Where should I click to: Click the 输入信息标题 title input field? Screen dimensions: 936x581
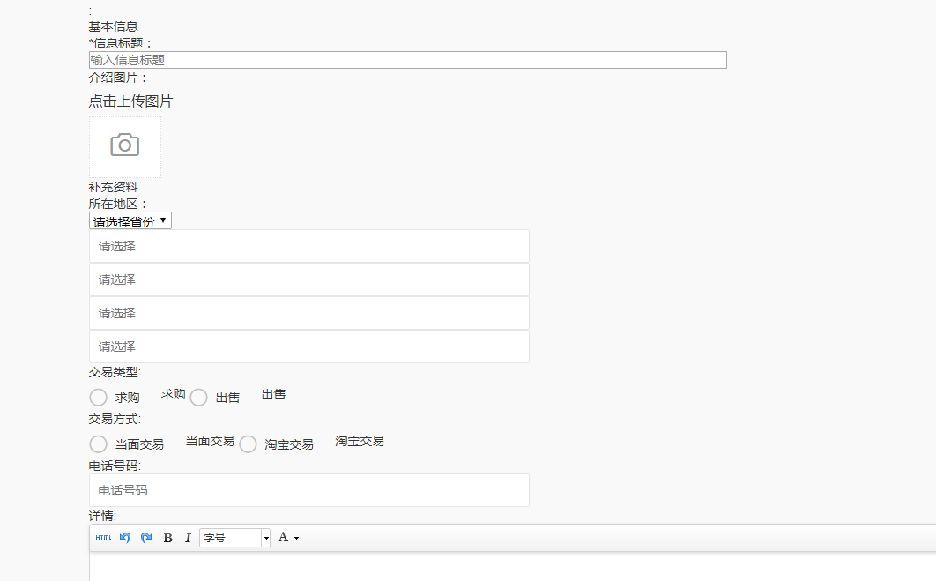(407, 60)
